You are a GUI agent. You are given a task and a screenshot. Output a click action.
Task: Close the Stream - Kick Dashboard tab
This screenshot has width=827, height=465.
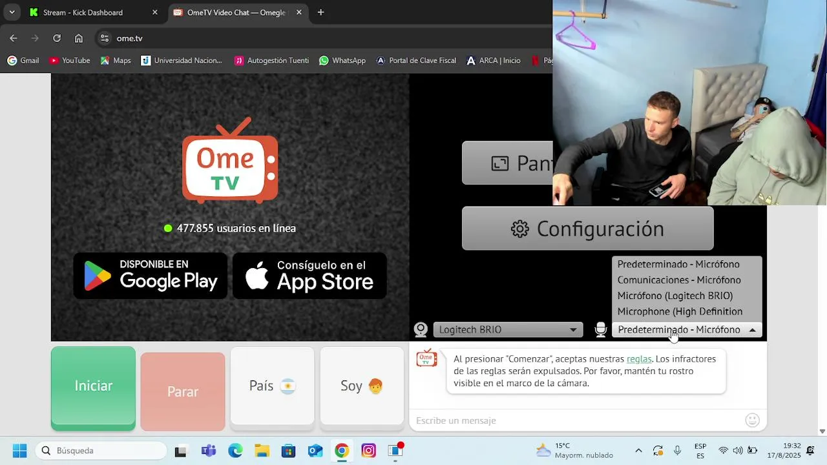pos(154,12)
